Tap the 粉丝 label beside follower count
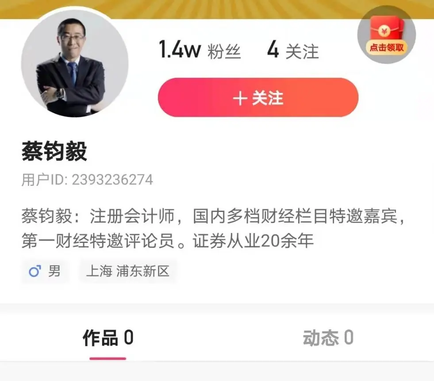 pyautogui.click(x=224, y=51)
